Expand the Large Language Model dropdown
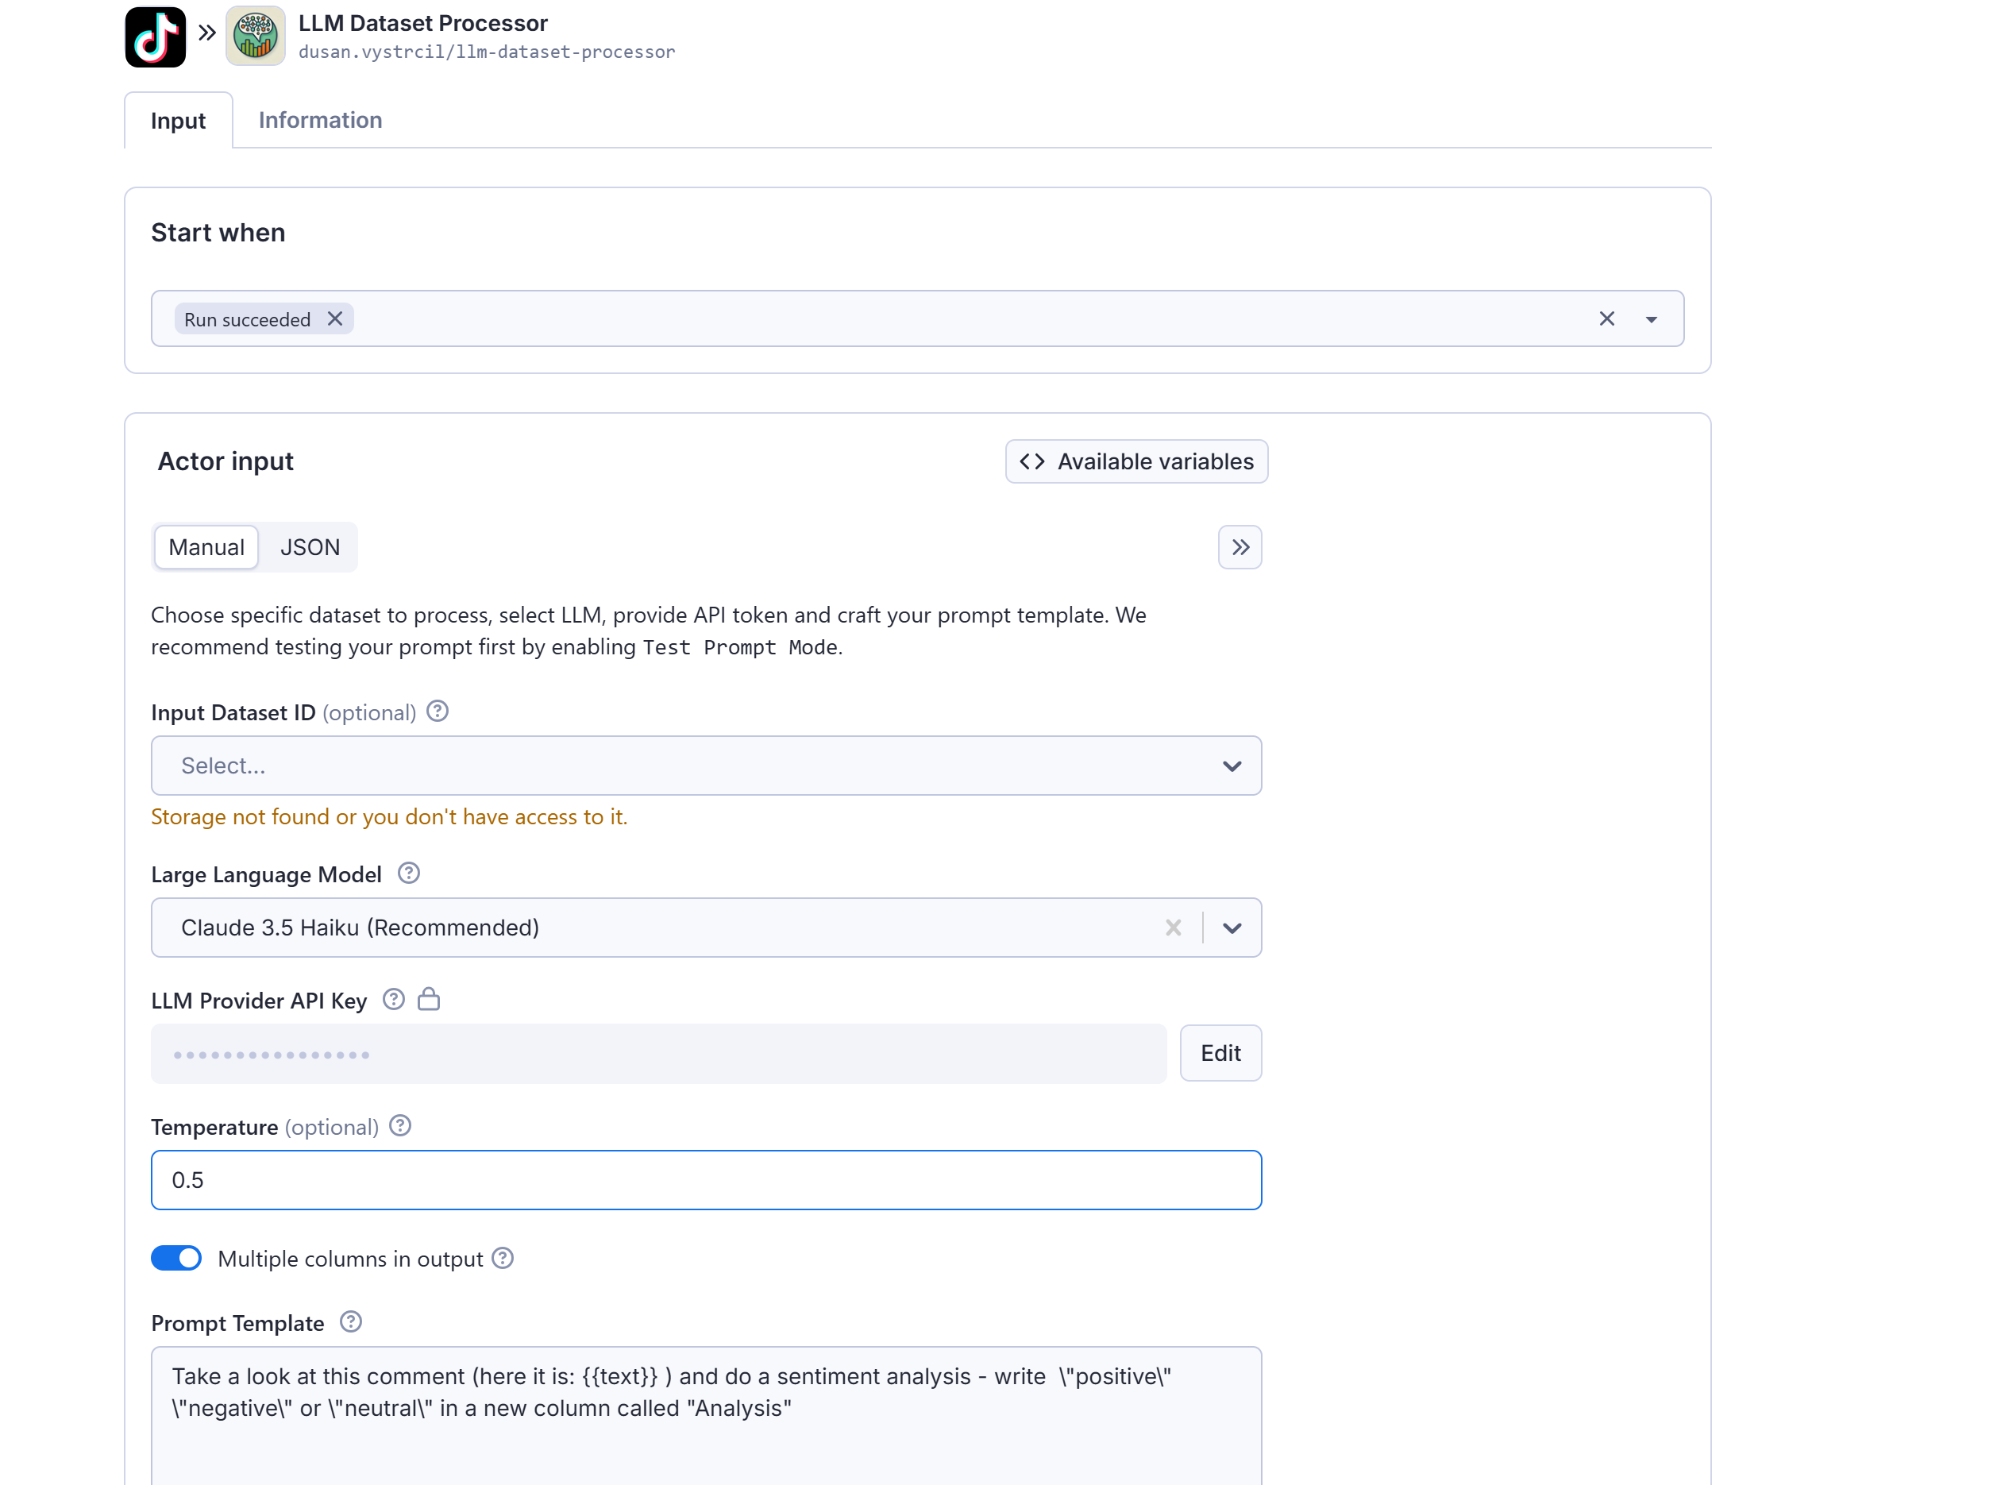The height and width of the screenshot is (1485, 2001). 1232,928
